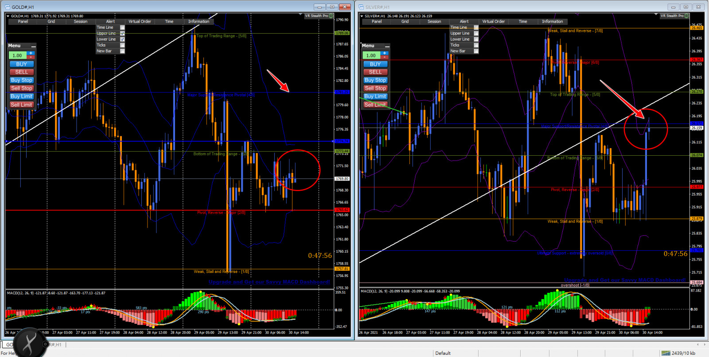Open Information tab on GOLD chart
The height and width of the screenshot is (357, 709).
tap(199, 21)
